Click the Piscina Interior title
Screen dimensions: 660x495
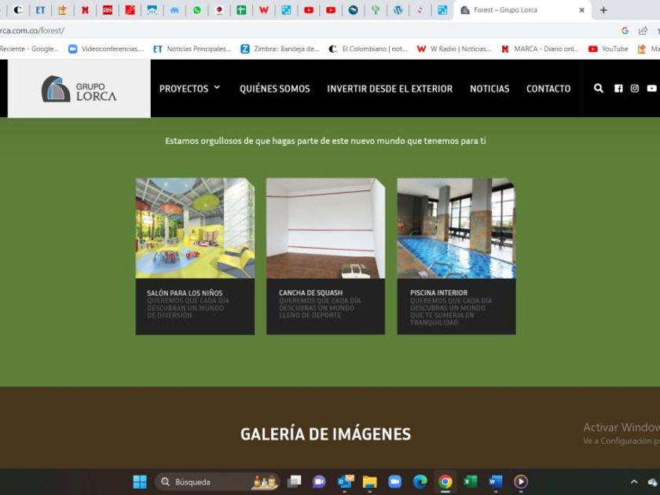point(438,292)
